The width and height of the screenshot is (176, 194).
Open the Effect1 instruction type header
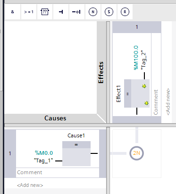127,93
